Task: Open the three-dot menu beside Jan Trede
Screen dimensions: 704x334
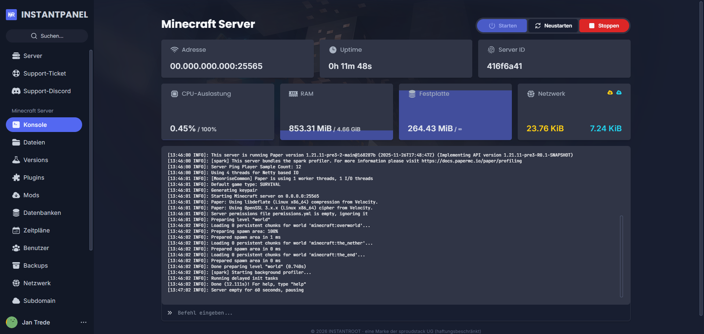Action: pos(84,322)
